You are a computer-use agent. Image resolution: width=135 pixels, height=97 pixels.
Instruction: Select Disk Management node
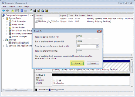20,43
